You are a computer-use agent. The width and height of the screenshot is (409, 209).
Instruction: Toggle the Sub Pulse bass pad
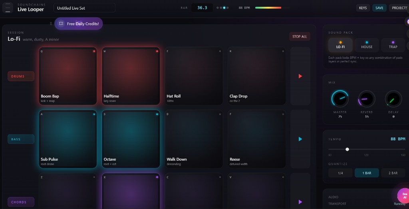[x=68, y=139]
